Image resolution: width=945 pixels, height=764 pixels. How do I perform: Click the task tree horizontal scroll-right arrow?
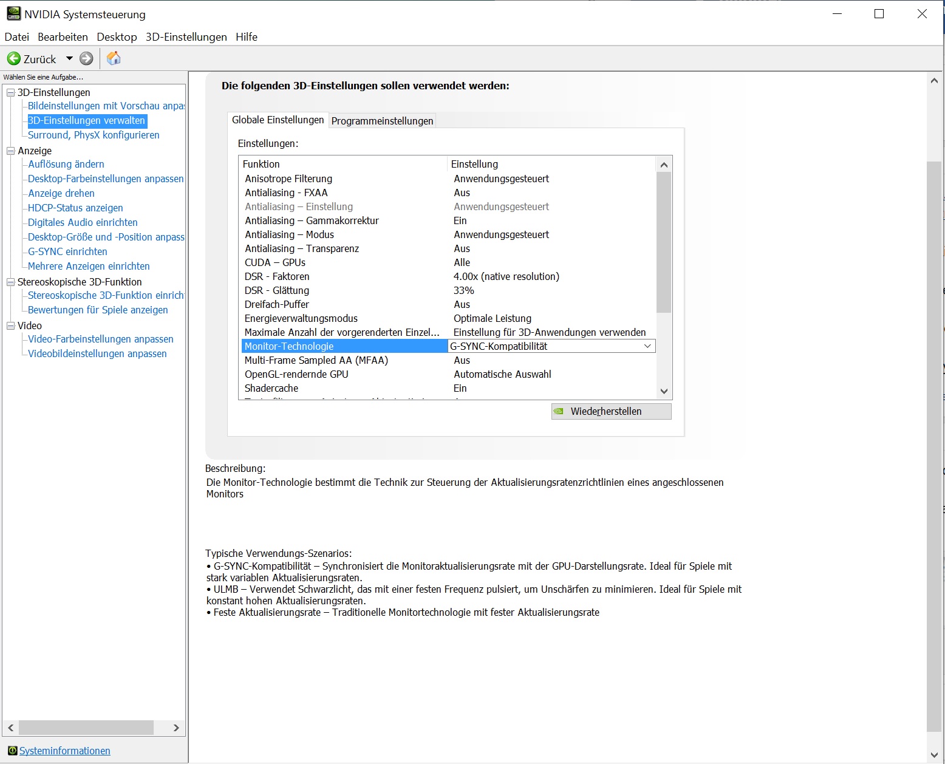pos(176,728)
